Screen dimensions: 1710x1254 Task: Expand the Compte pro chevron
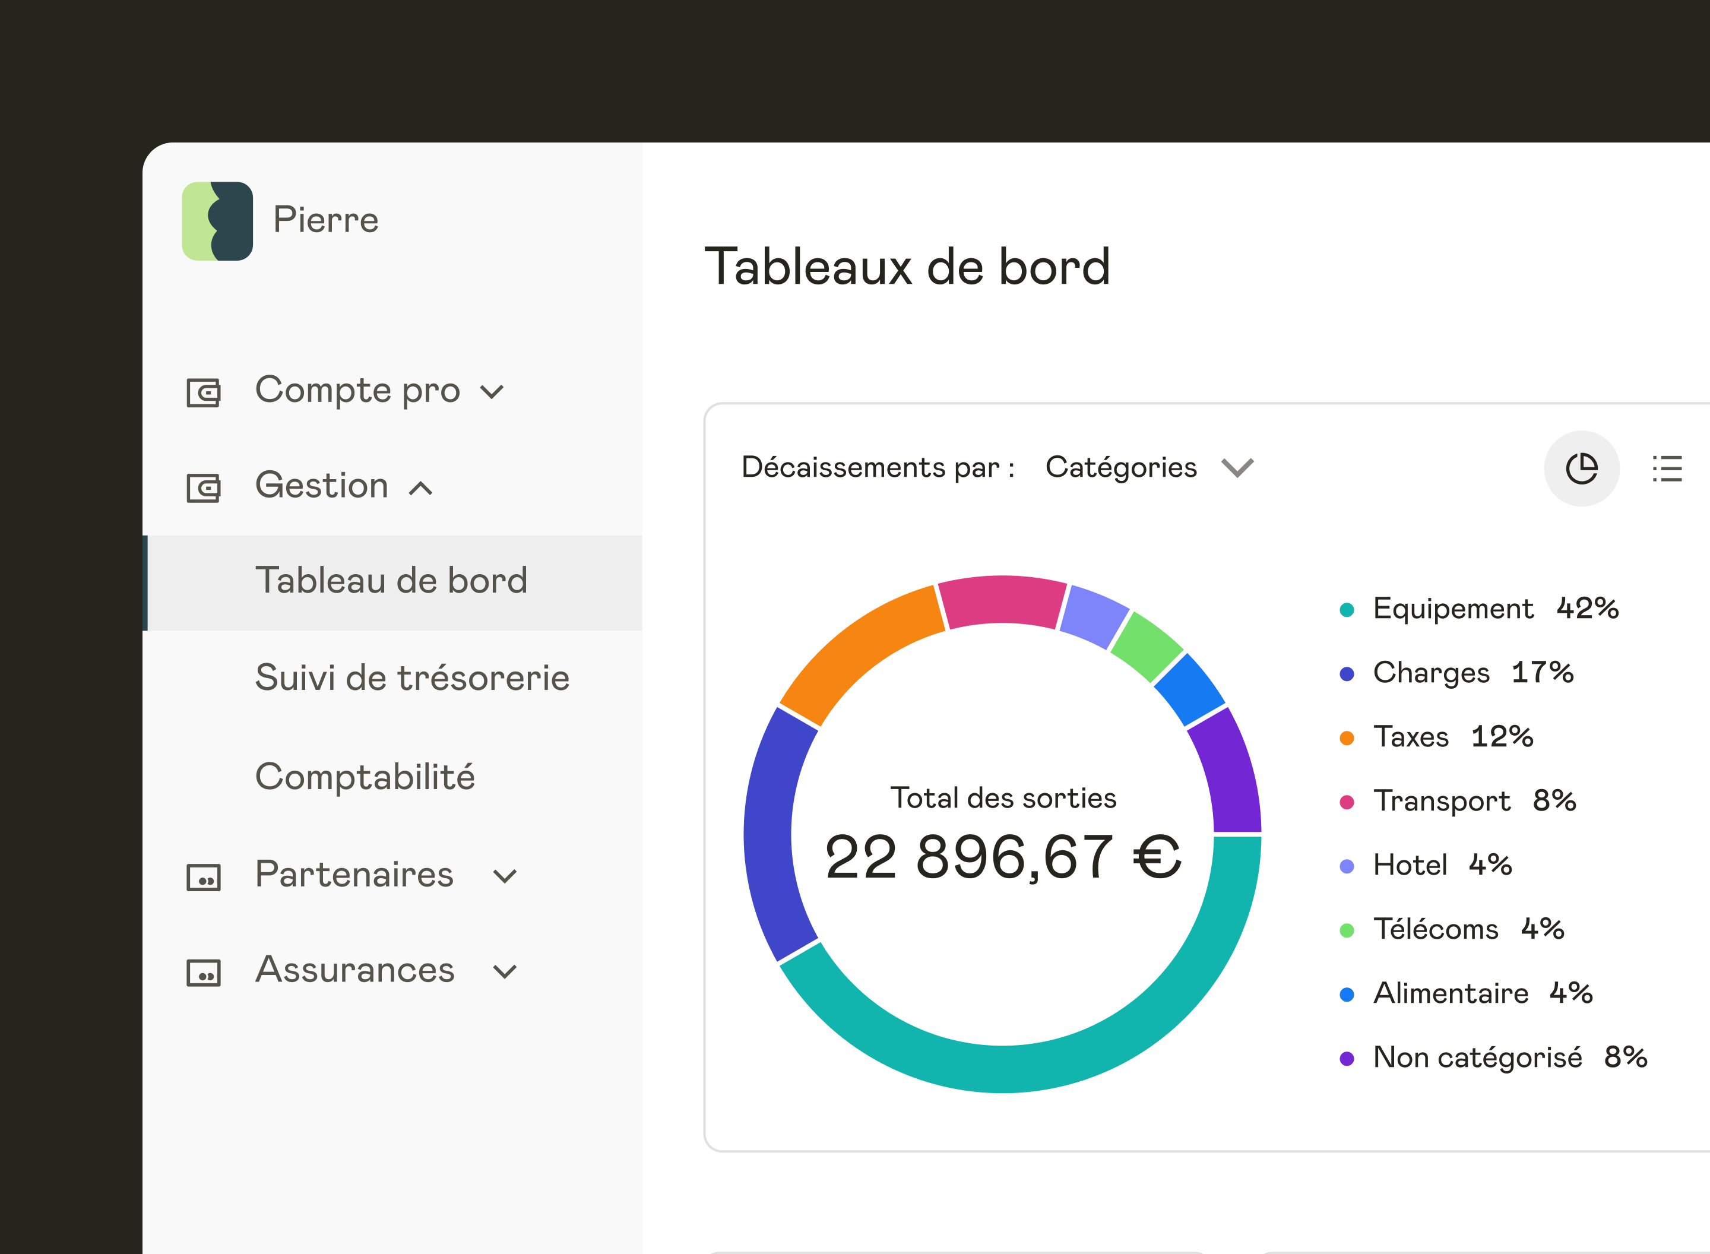492,392
